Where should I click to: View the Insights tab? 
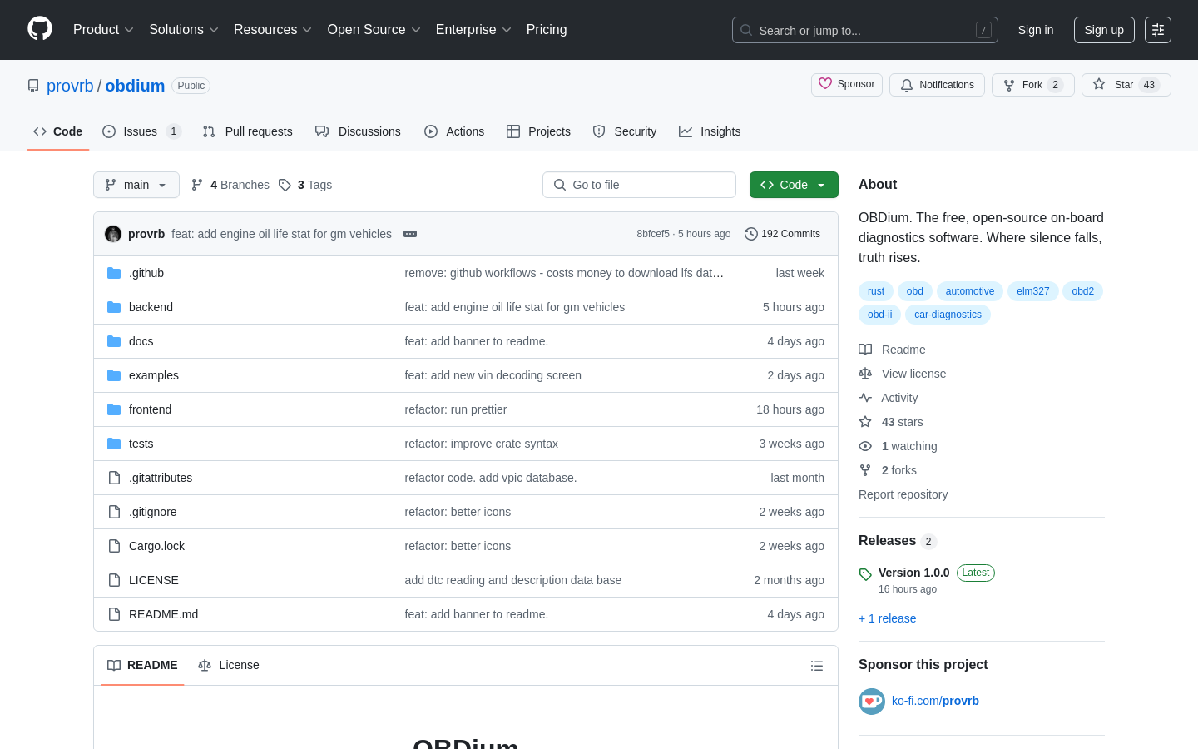[x=710, y=131]
